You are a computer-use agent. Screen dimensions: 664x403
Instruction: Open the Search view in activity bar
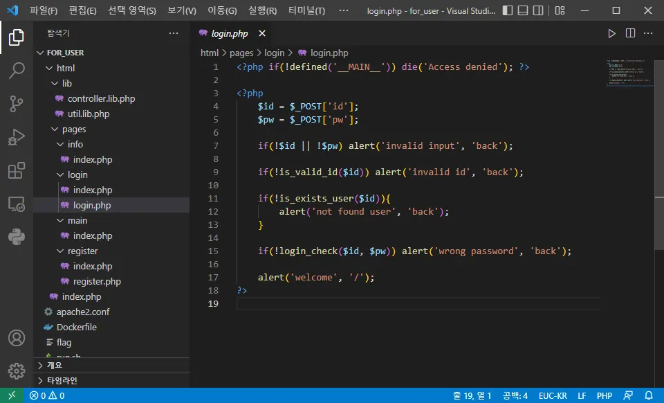point(16,70)
